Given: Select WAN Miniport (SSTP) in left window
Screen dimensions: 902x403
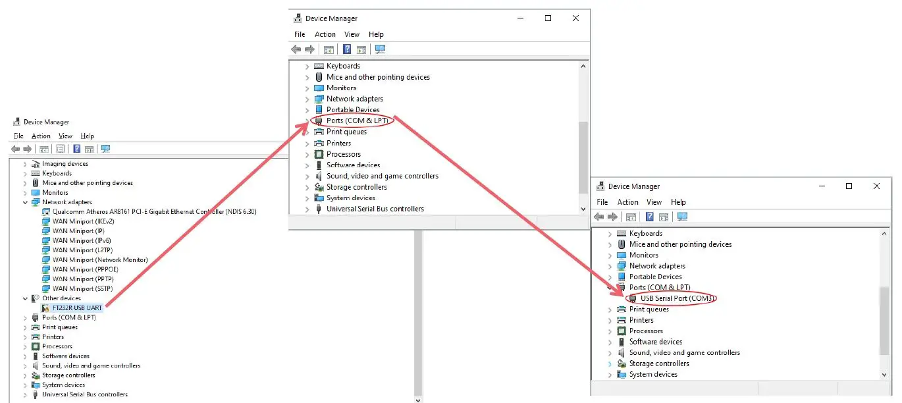Looking at the screenshot, I should (x=82, y=288).
